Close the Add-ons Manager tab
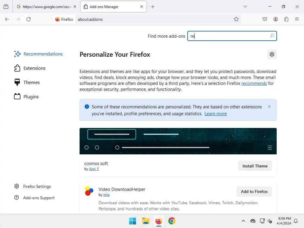This screenshot has height=228, width=304. pyautogui.click(x=142, y=7)
